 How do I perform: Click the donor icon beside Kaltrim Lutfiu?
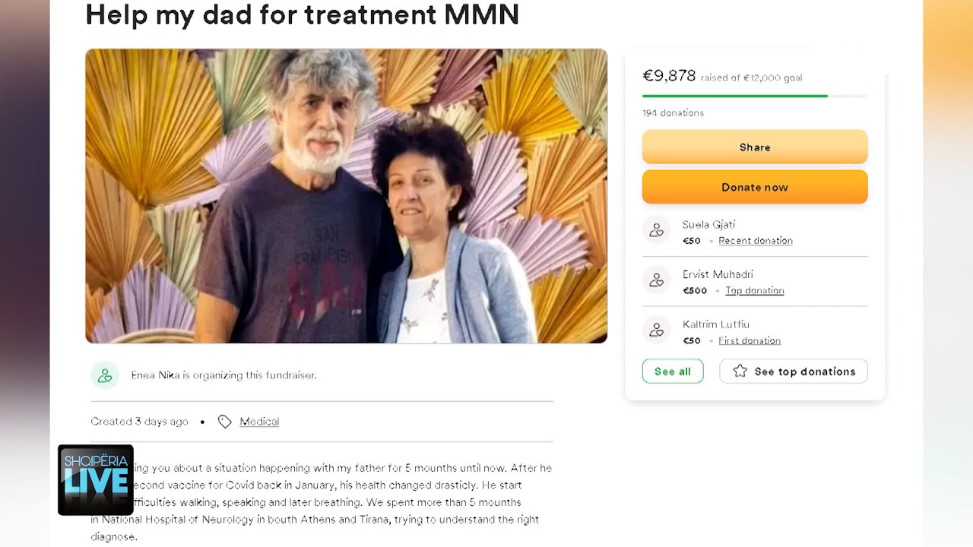pyautogui.click(x=656, y=330)
